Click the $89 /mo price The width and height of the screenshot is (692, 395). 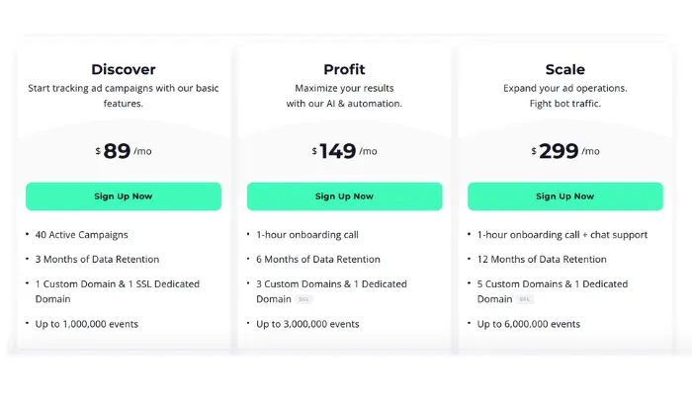pyautogui.click(x=124, y=151)
